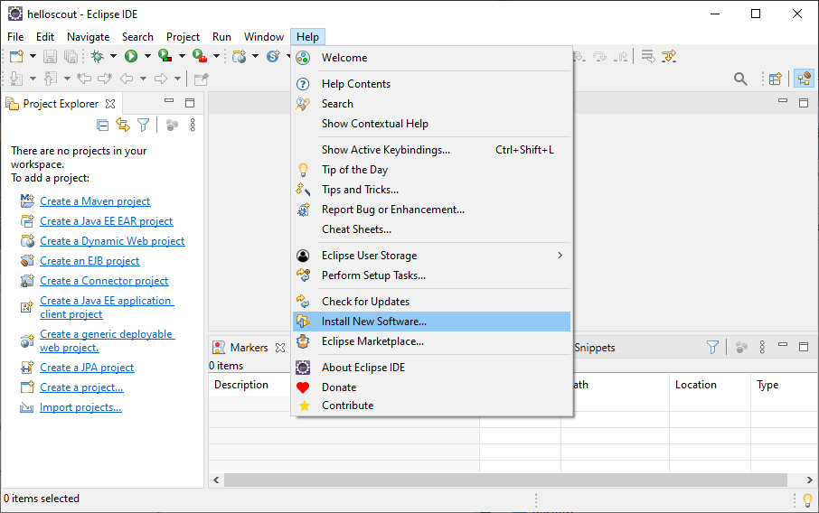819x513 pixels.
Task: Click Import projects link
Action: [80, 407]
